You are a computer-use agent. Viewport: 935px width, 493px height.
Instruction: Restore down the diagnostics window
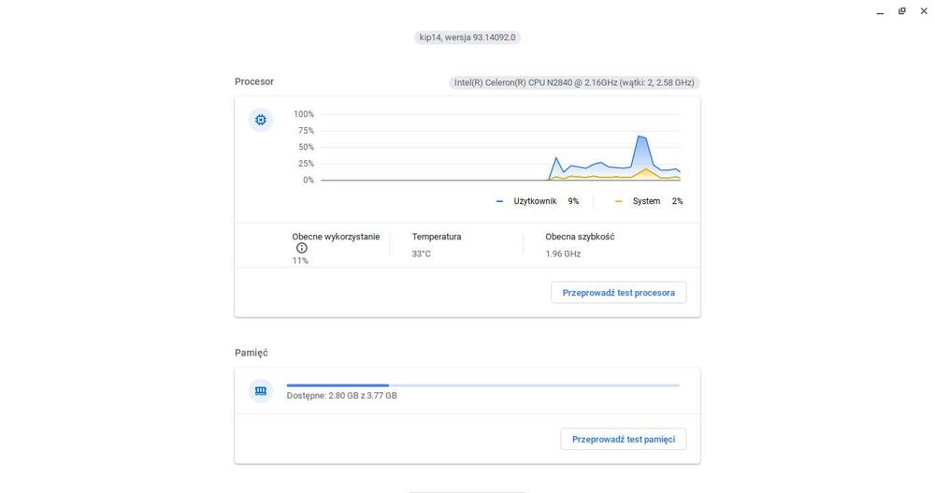coord(901,11)
